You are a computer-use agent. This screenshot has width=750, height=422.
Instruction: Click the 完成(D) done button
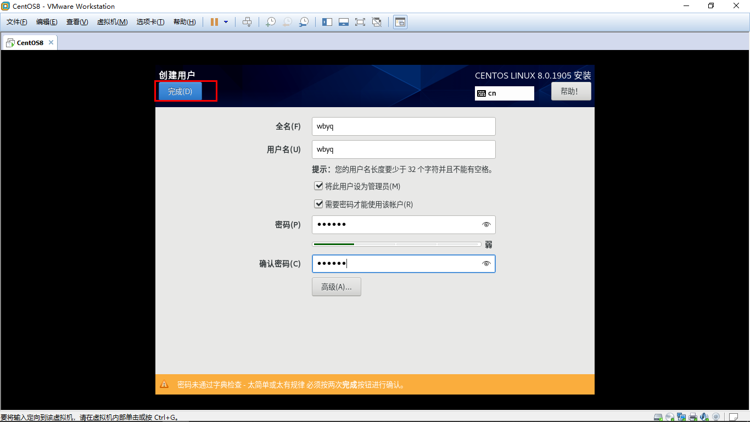180,91
